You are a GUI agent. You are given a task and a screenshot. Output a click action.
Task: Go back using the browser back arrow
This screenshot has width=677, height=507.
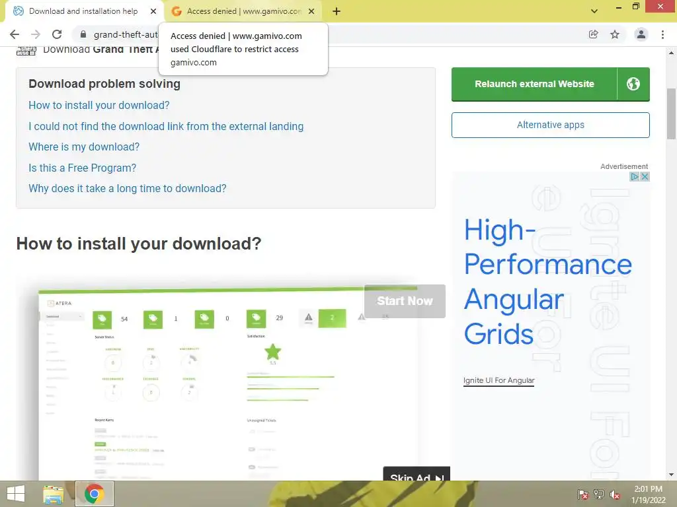pos(15,34)
